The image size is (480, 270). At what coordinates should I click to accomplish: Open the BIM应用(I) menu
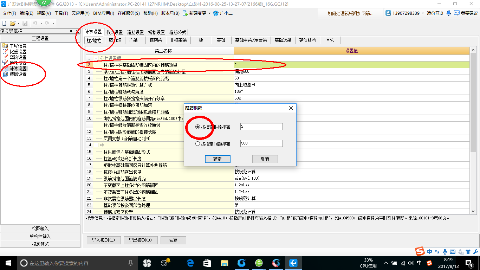coord(104,13)
